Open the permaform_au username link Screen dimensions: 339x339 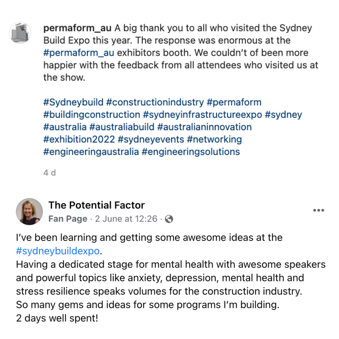coord(77,28)
